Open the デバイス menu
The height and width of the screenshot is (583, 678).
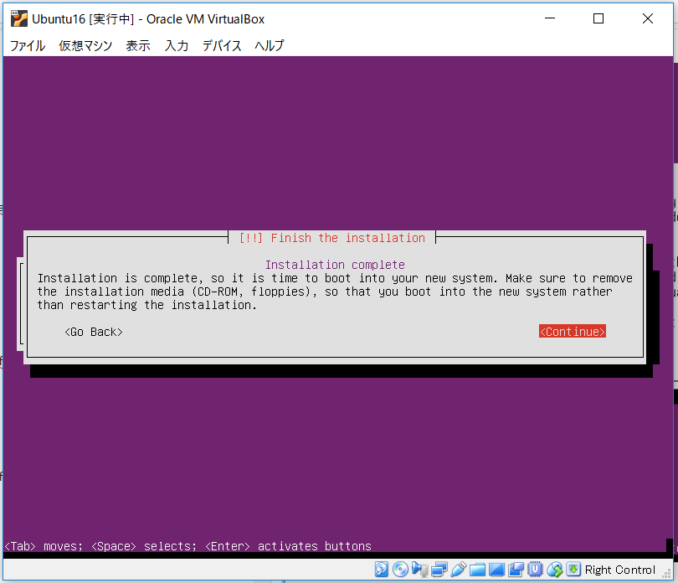[221, 46]
